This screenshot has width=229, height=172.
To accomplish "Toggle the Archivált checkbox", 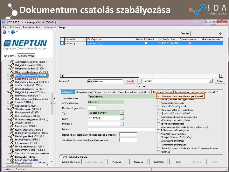I will pos(158,152).
